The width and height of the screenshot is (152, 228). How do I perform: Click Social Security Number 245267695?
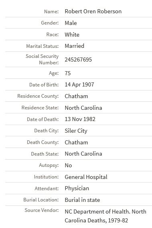point(78,60)
